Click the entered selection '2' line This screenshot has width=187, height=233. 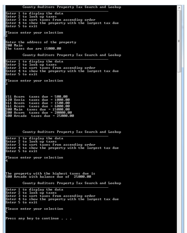coord(6,36)
